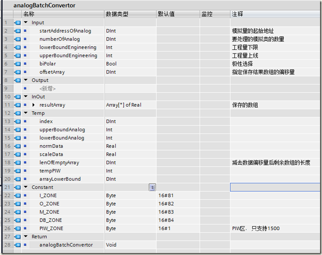Click the comment PIW区, 只支持1500
This screenshot has height=255, width=322.
256,228
